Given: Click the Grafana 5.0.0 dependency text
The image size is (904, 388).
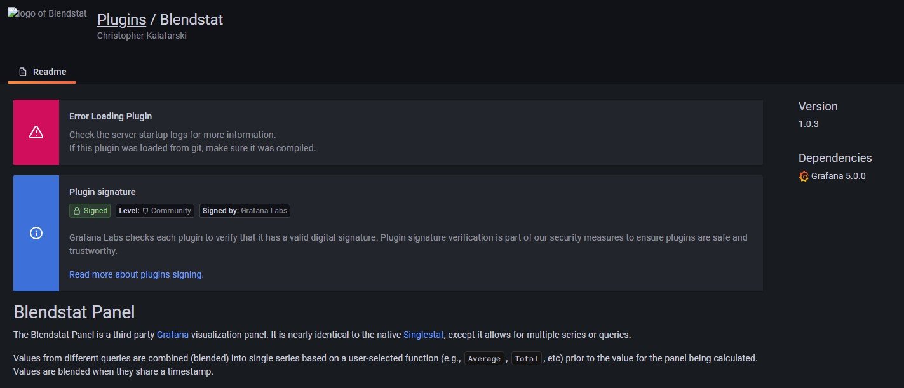Looking at the screenshot, I should click(x=838, y=176).
